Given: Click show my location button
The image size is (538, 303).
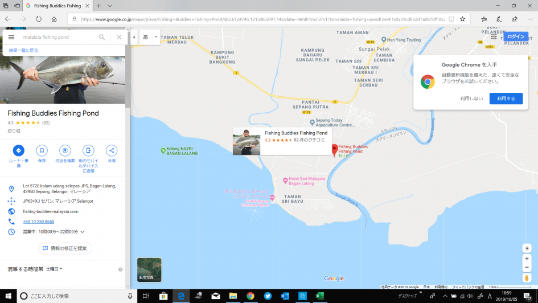Looking at the screenshot, I should [x=527, y=248].
